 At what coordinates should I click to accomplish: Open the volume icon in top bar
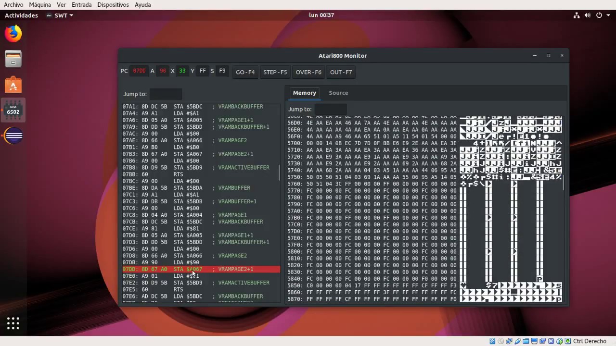tap(588, 15)
